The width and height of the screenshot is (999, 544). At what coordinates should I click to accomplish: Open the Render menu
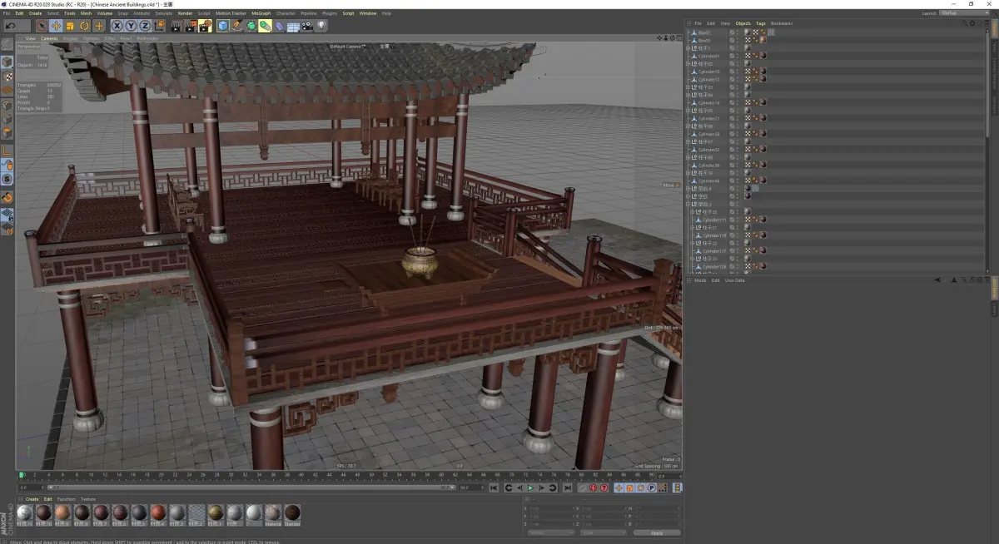pyautogui.click(x=185, y=13)
